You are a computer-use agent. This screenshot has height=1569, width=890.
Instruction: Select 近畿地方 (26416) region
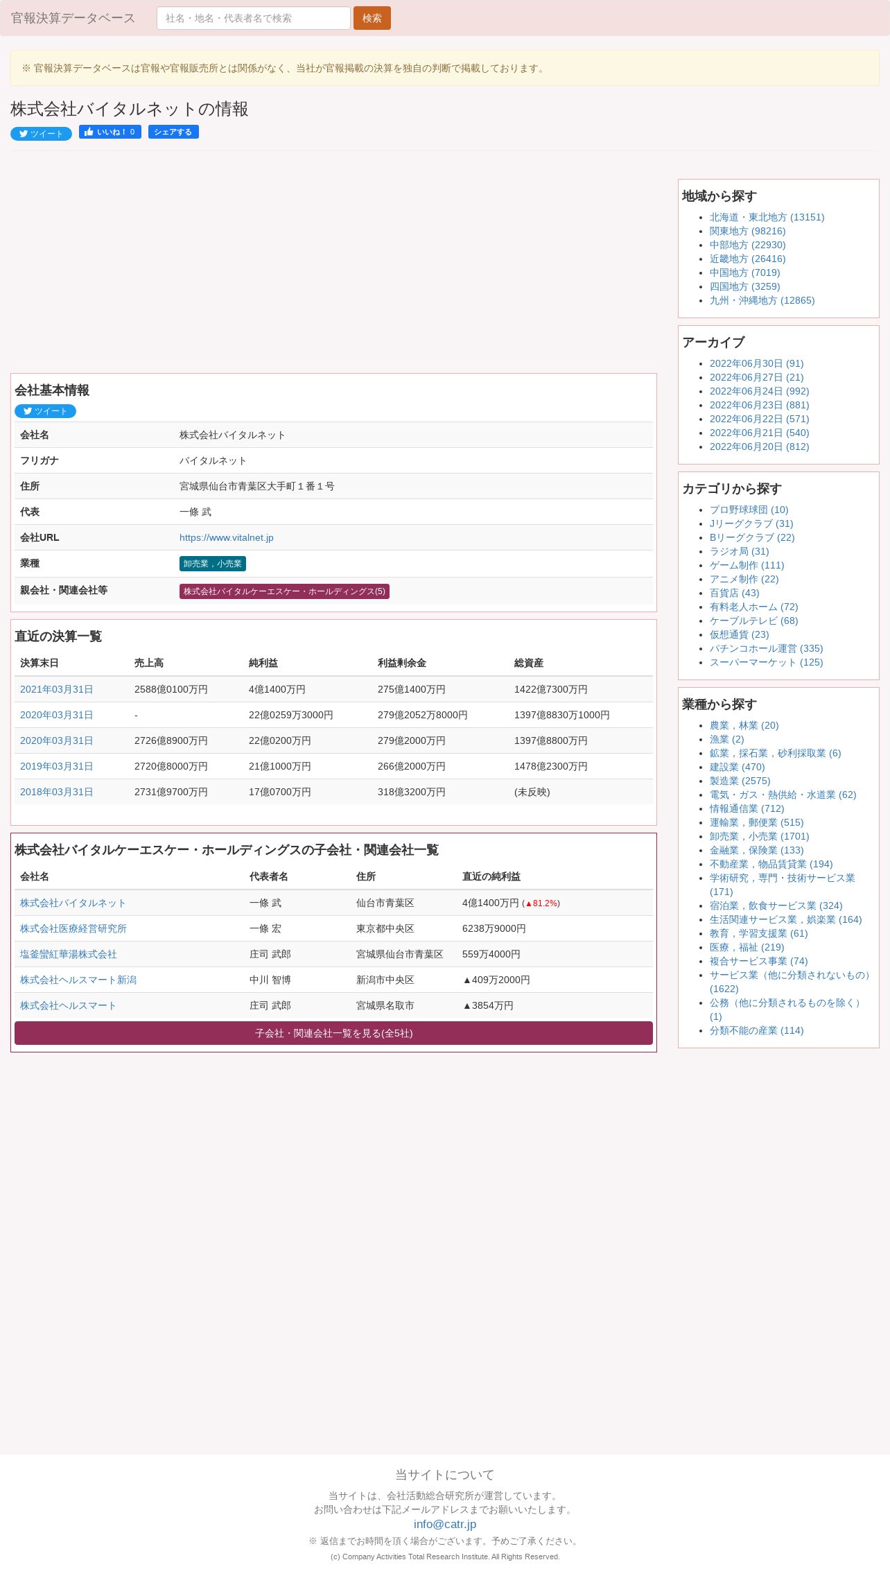coord(747,259)
